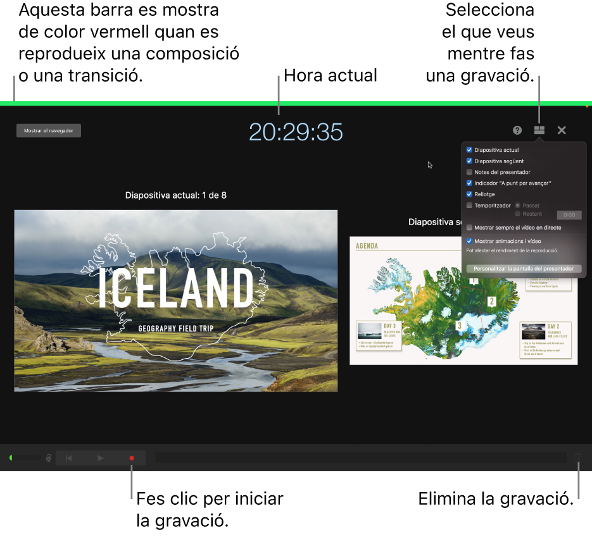Close the recording window with the X
Image resolution: width=592 pixels, height=537 pixels.
pos(562,130)
